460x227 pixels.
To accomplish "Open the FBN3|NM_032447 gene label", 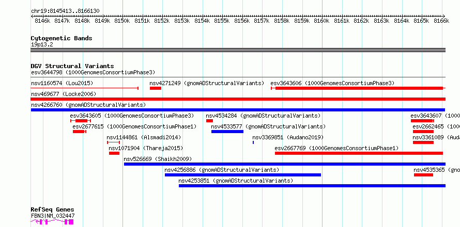I will pyautogui.click(x=53, y=216).
